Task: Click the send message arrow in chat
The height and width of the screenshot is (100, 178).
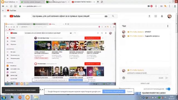Action: (167, 78)
